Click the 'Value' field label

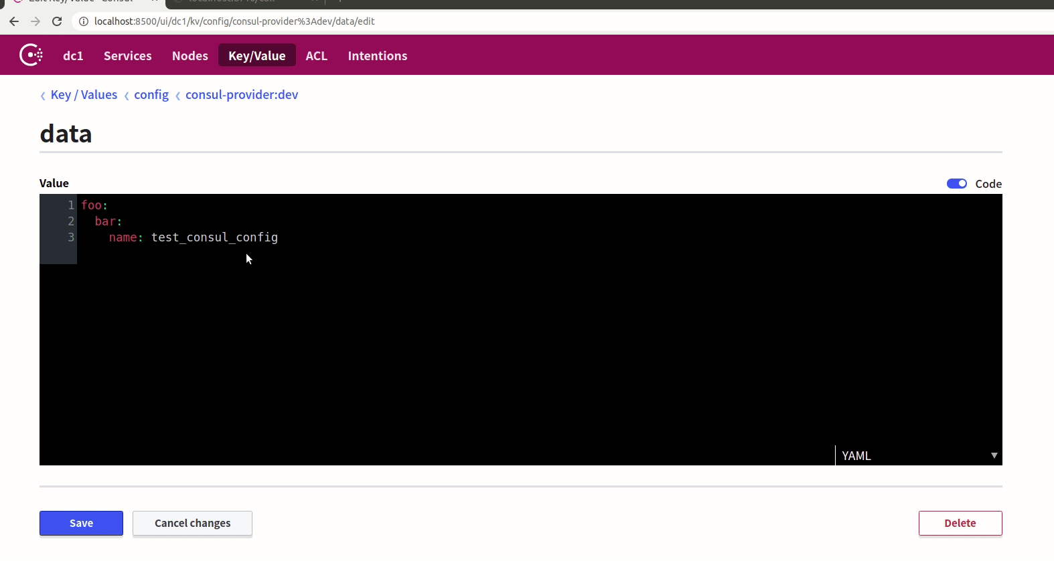(x=54, y=183)
